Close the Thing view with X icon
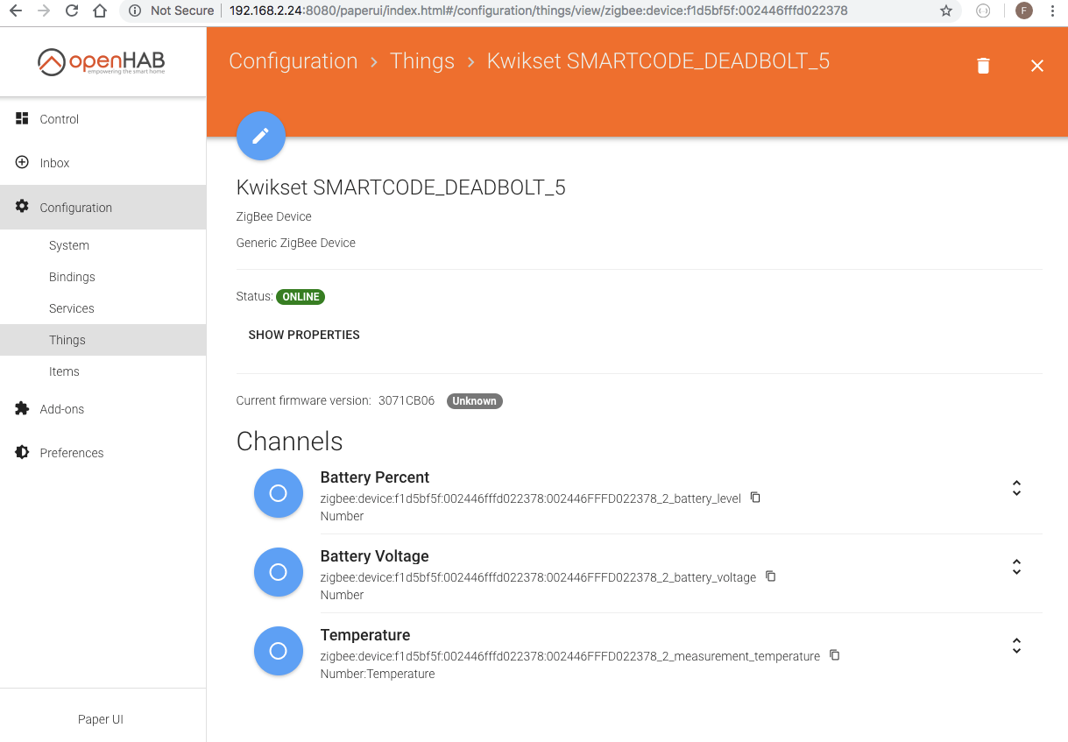1068x742 pixels. pos(1037,66)
